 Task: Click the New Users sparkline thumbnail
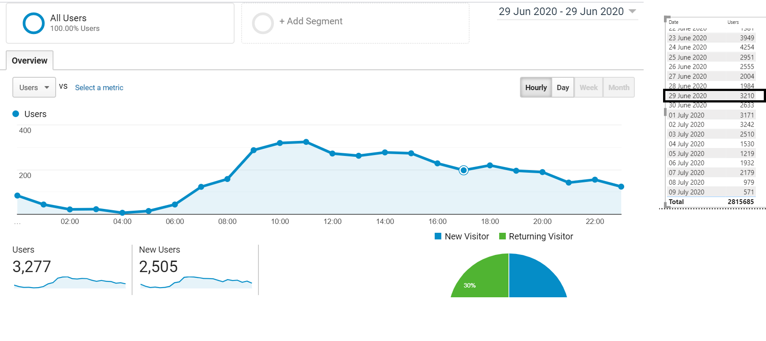click(x=196, y=282)
